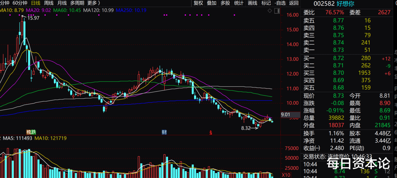Click the 卖四 price 8.76
The height and width of the screenshot is (178, 397).
click(x=338, y=28)
